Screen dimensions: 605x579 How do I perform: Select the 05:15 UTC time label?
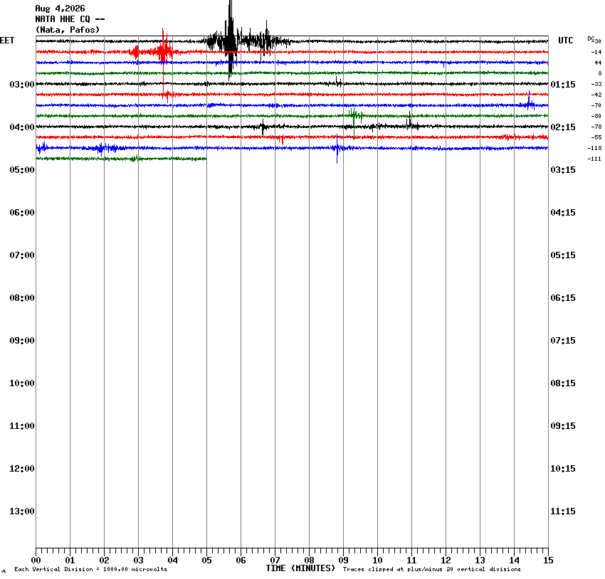(x=563, y=255)
